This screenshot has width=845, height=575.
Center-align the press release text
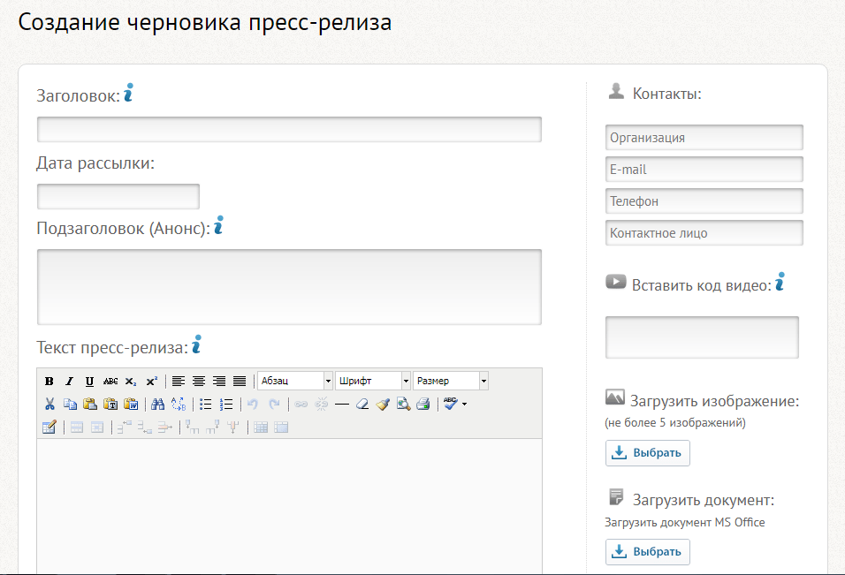(199, 382)
